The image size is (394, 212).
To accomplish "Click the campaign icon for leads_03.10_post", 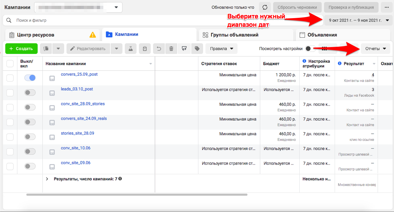I will (x=52, y=93).
